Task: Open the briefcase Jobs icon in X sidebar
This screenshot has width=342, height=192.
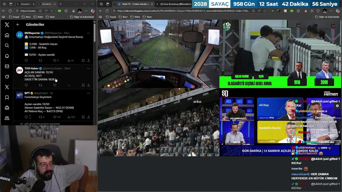Action: [7, 108]
